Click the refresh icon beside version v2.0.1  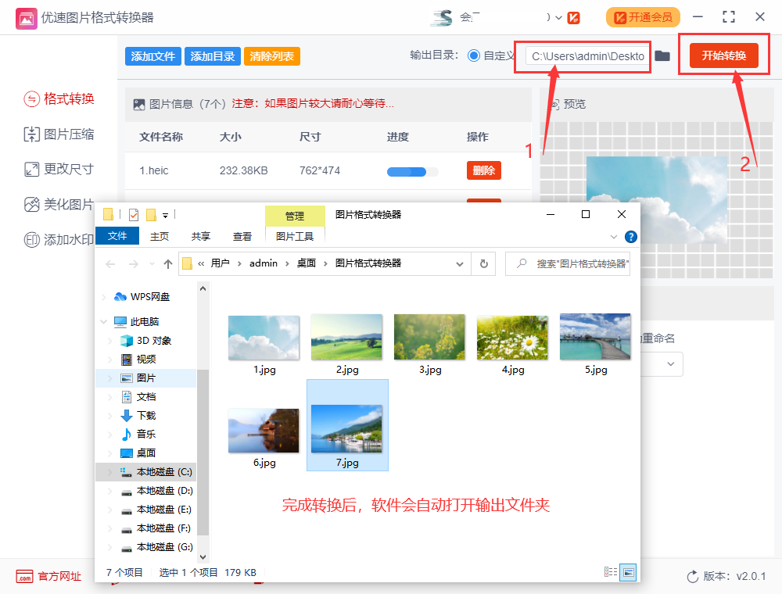[693, 576]
